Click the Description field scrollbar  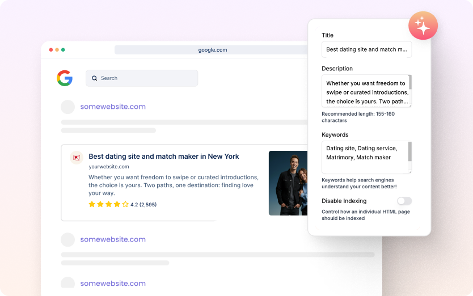coord(410,83)
